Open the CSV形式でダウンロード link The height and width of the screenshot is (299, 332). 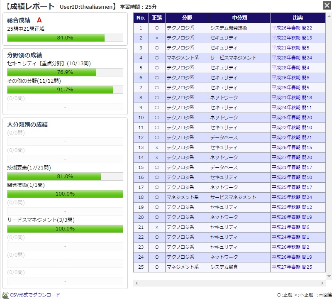point(35,295)
